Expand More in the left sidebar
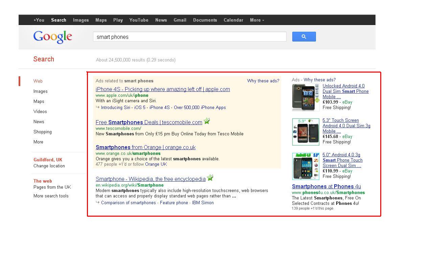The image size is (433, 270). click(38, 142)
